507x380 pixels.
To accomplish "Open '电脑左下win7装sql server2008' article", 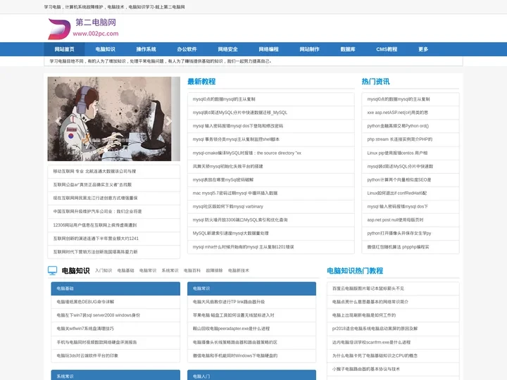I will [115, 315].
